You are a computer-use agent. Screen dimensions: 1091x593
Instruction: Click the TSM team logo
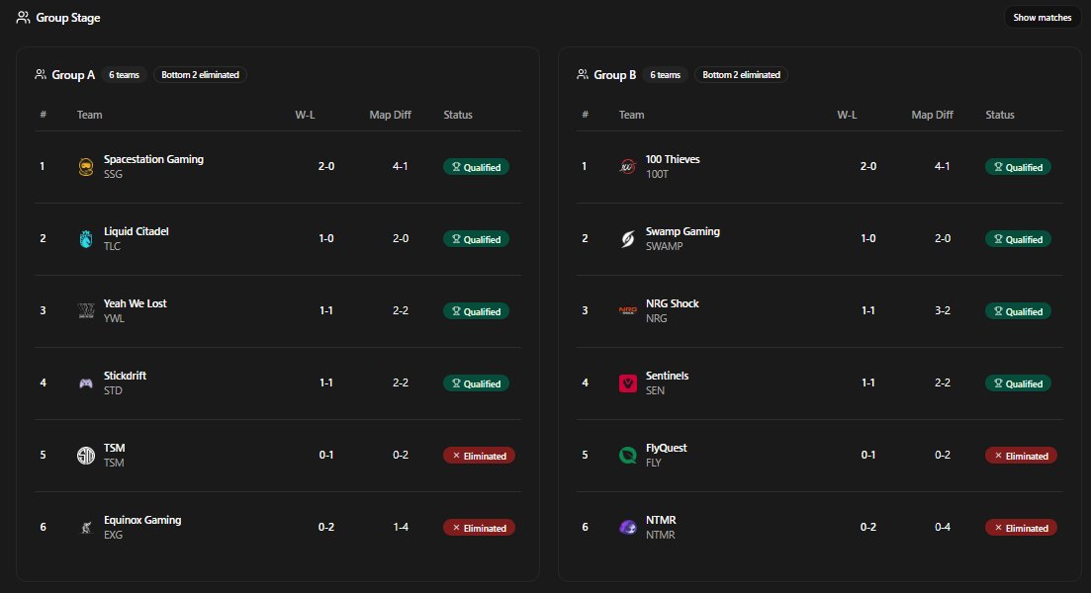(86, 456)
